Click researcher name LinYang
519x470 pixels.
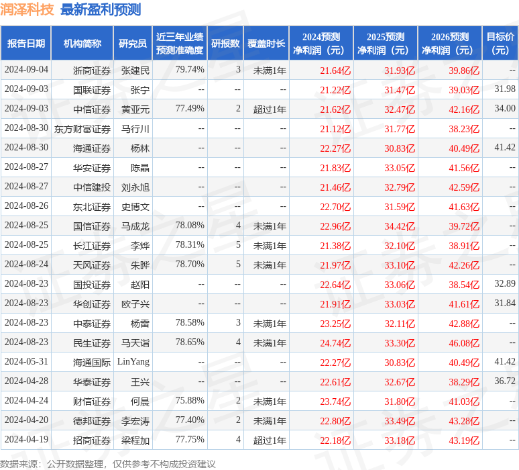(133, 362)
